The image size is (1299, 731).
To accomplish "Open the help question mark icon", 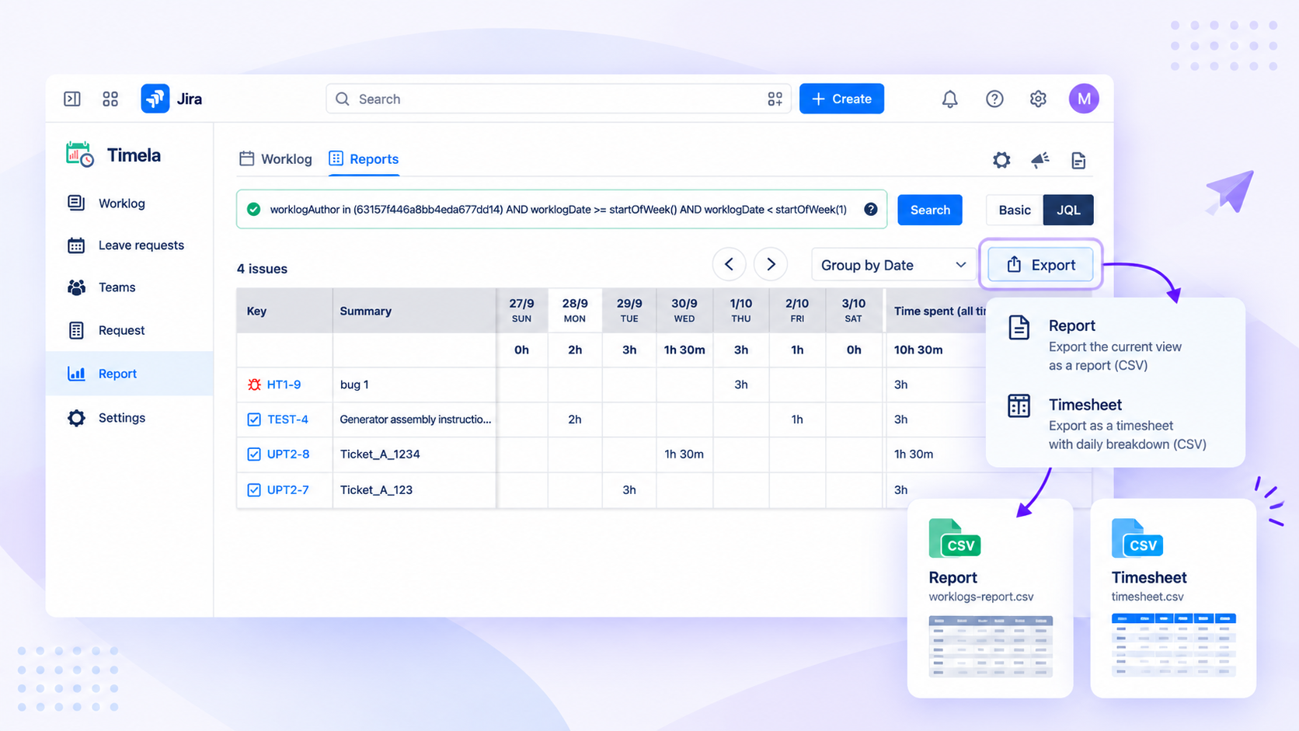I will [994, 99].
